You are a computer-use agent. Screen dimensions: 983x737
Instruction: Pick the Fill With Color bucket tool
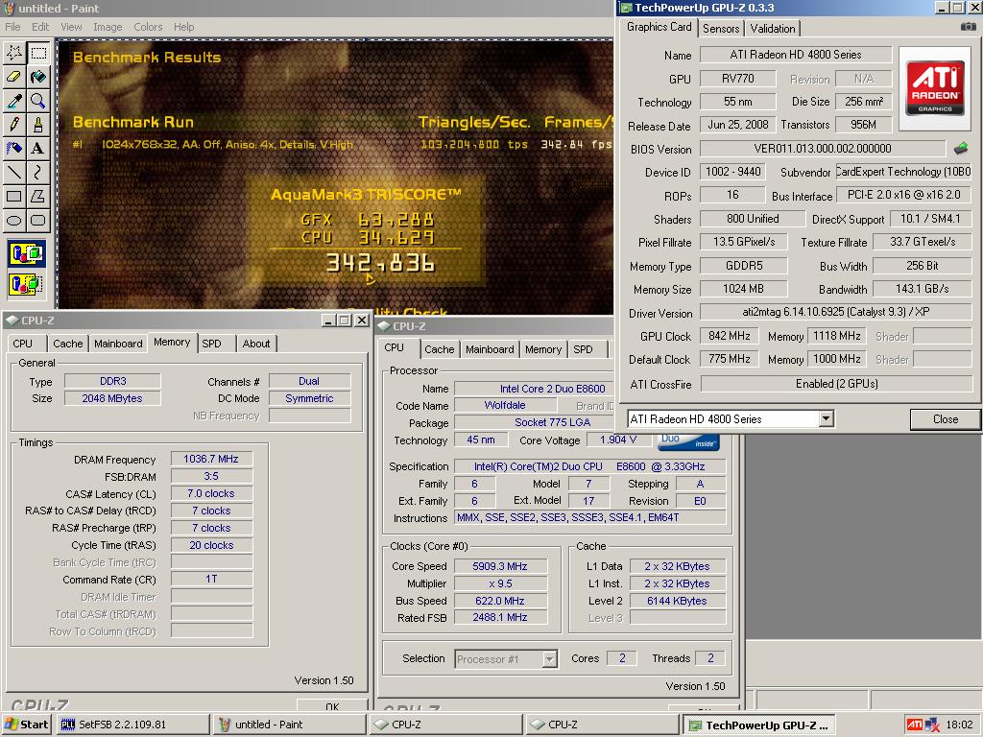(38, 77)
